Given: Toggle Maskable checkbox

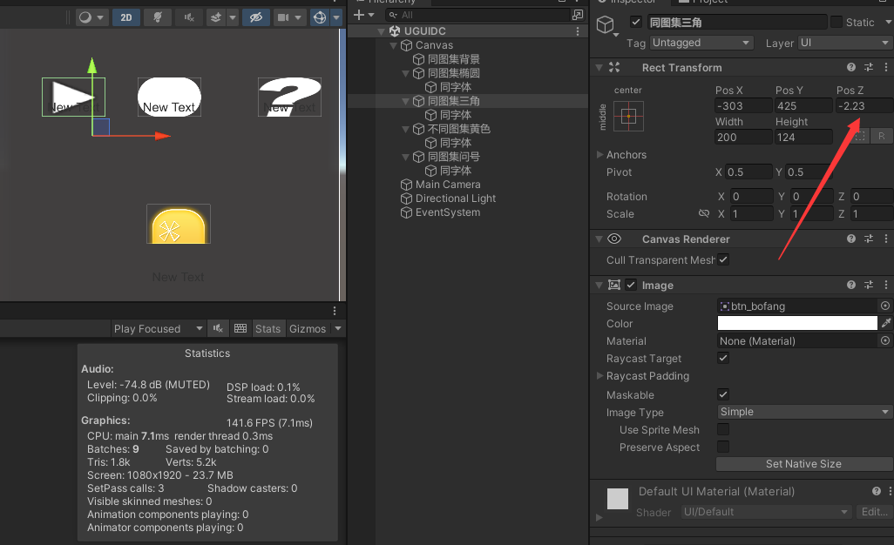Looking at the screenshot, I should pyautogui.click(x=723, y=394).
